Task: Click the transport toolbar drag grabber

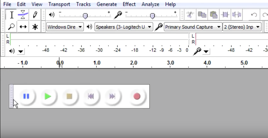Action: coord(11,96)
